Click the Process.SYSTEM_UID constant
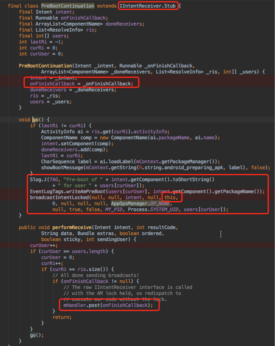The width and height of the screenshot is (275, 346). [x=153, y=209]
